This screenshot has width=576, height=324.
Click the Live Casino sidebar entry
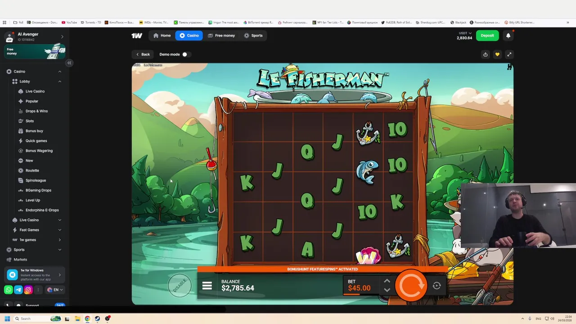35,91
